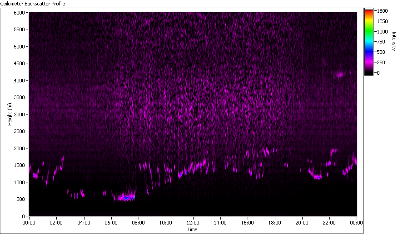Click the 3000 height tick label
The height and width of the screenshot is (234, 398).
[19, 115]
